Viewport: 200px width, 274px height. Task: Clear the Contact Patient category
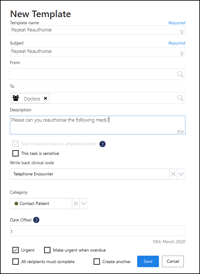[76, 204]
